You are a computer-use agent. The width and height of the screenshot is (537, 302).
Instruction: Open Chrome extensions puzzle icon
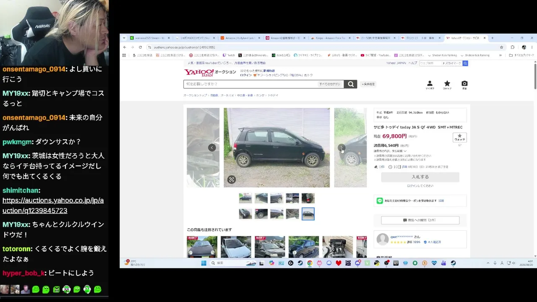(x=512, y=47)
